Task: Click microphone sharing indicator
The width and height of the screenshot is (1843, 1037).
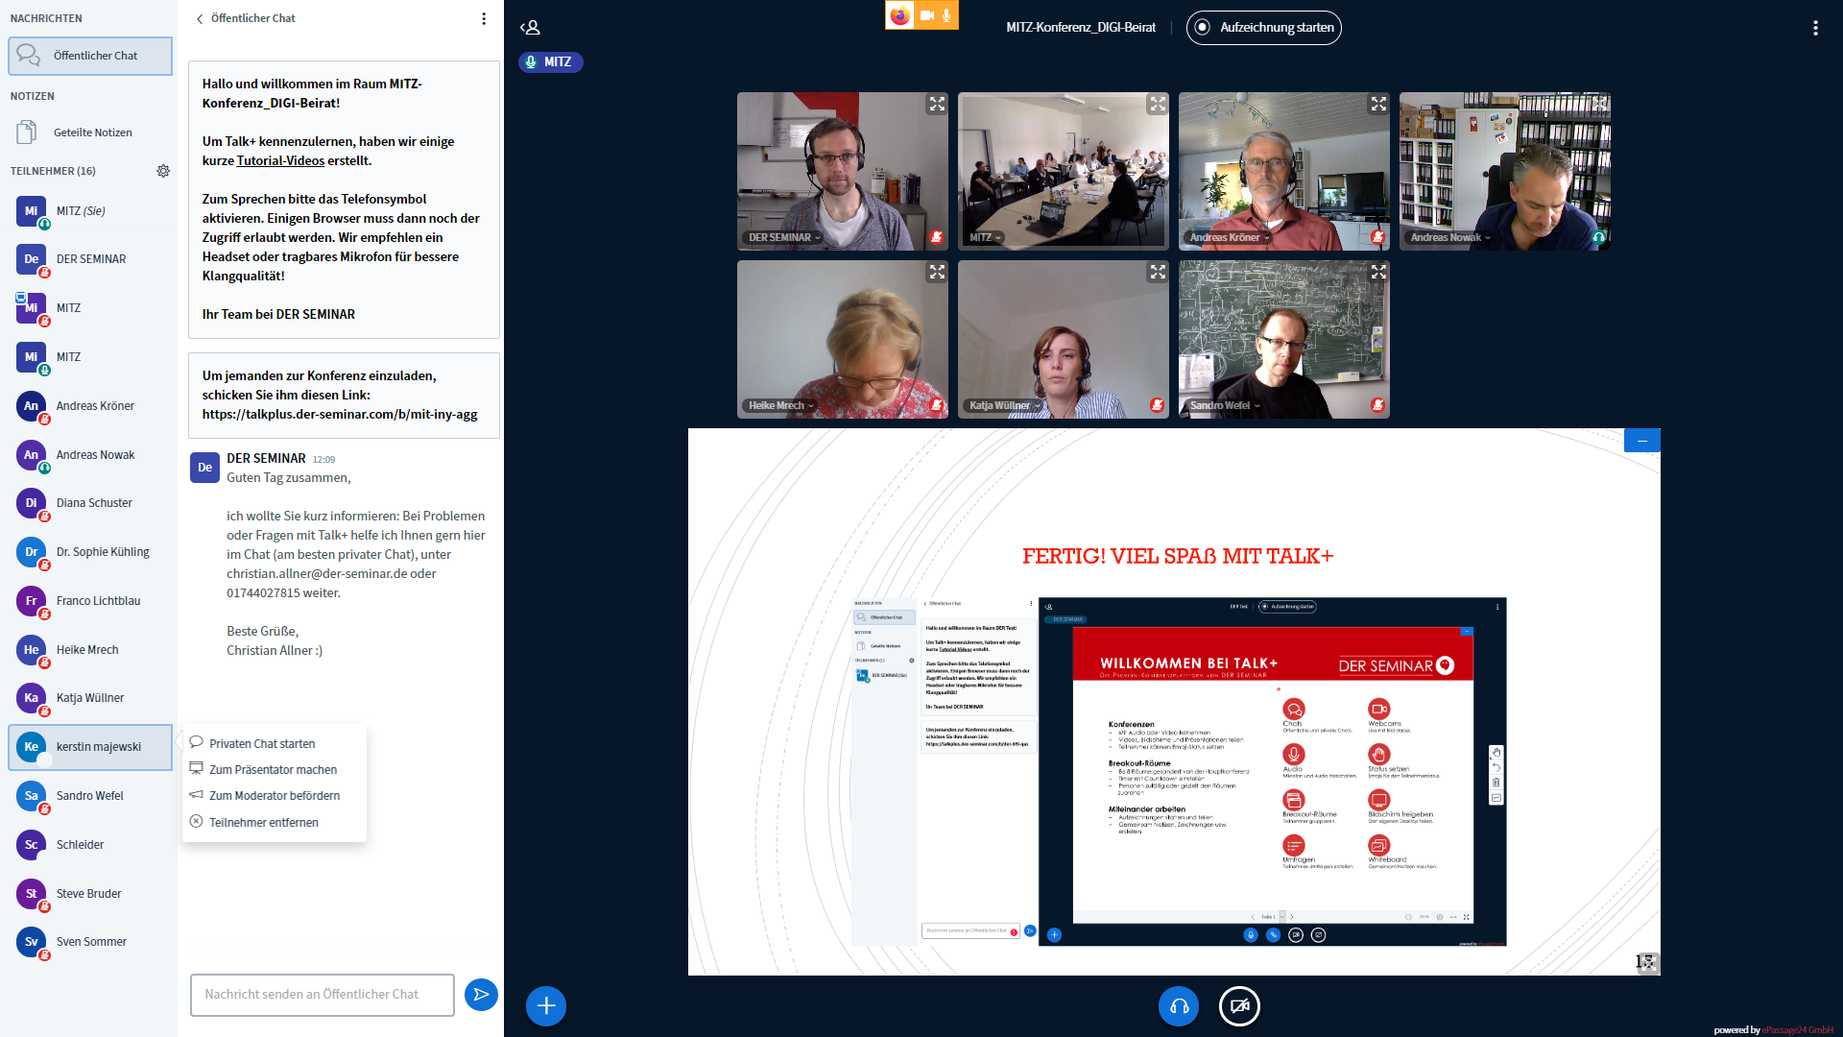Action: coord(946,15)
